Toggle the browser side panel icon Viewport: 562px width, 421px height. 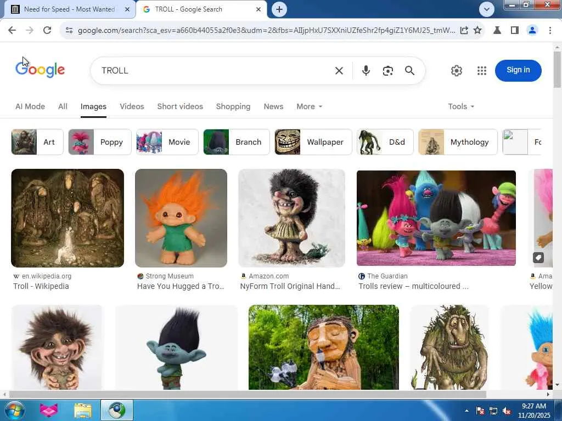[x=515, y=31]
